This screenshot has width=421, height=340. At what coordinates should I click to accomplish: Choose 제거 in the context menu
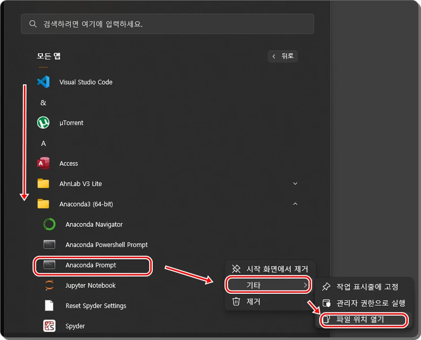(x=270, y=302)
